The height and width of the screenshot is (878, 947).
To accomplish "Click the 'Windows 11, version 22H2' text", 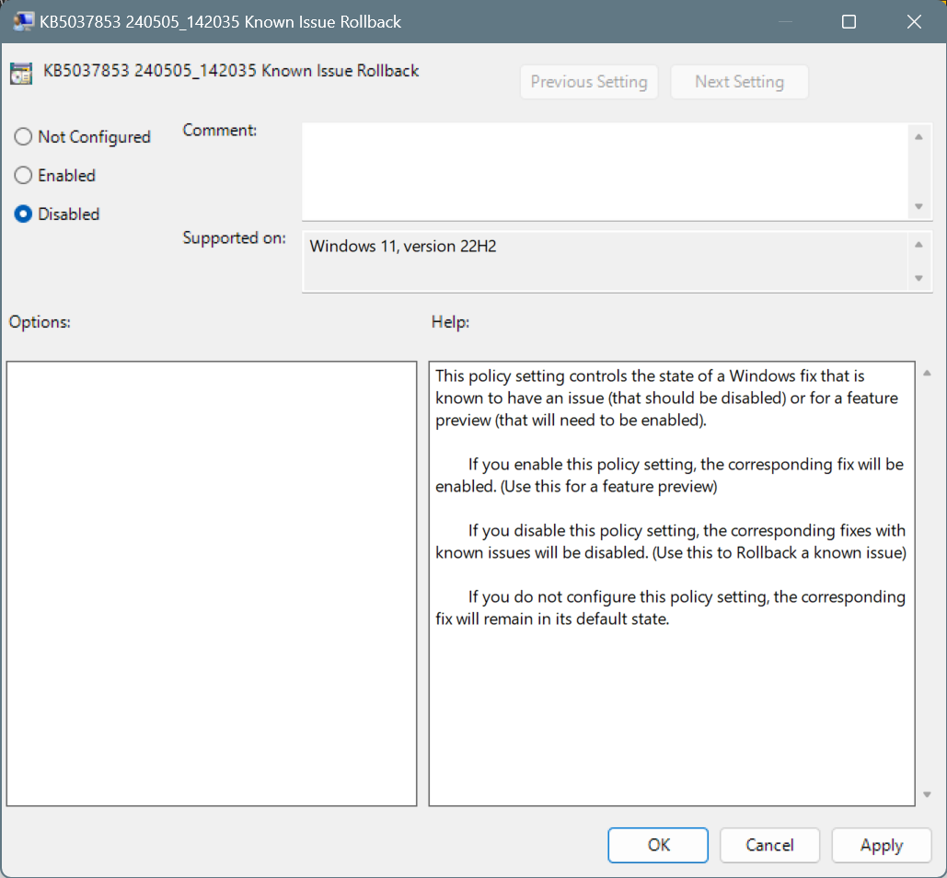I will pos(403,247).
